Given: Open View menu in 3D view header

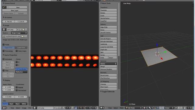Looking at the screenshot, I should tap(110, 108).
